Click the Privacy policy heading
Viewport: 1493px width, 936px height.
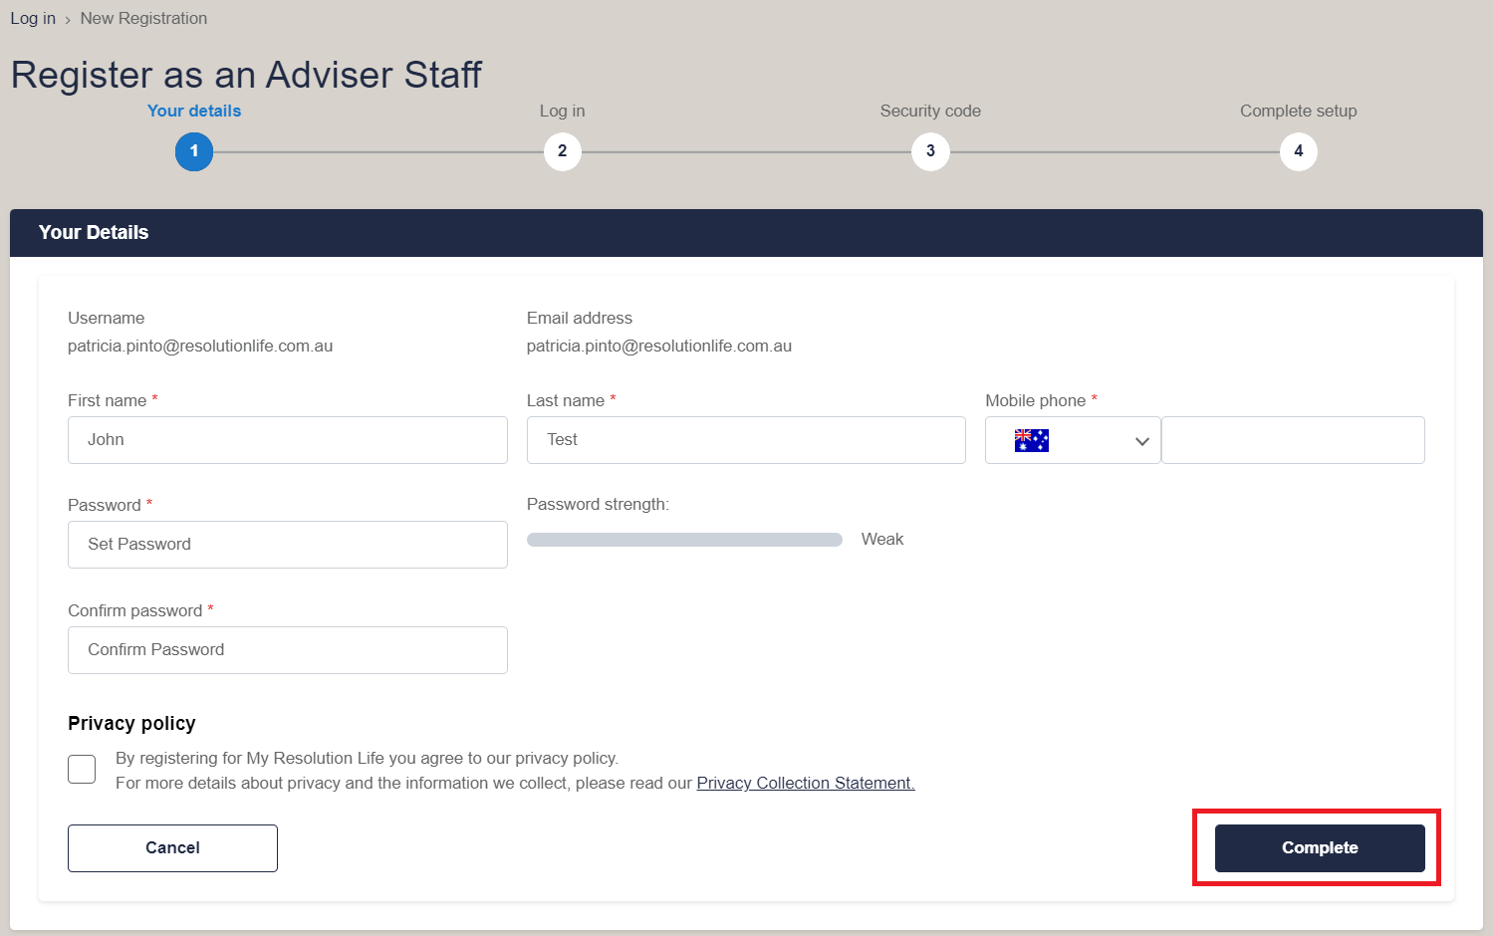click(131, 723)
